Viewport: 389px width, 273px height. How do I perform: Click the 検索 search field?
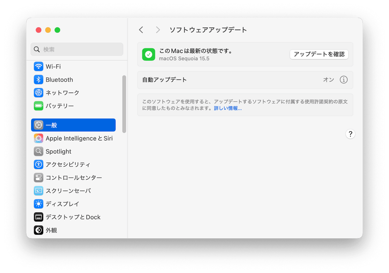(x=77, y=49)
